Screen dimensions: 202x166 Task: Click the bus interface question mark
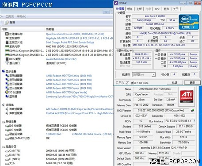pyautogui.click(x=194, y=121)
